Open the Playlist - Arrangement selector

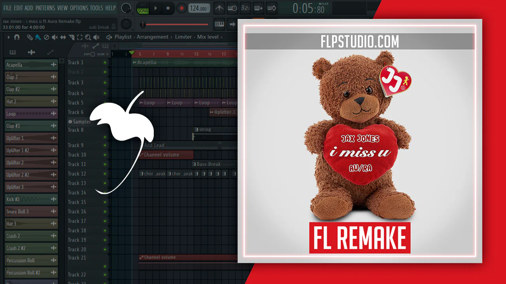coord(142,37)
